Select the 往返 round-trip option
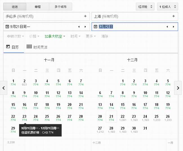 [15, 6]
